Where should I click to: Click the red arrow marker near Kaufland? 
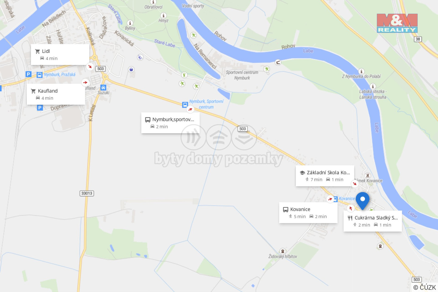85,82
